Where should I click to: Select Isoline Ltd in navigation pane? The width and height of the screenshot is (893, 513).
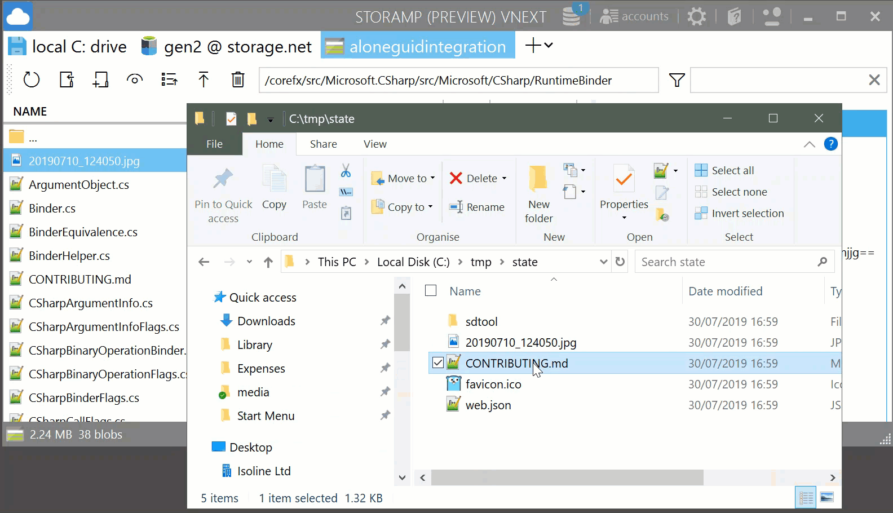tap(264, 471)
